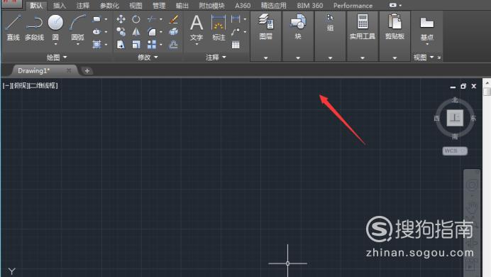Select the Mirror tool icon

point(136,32)
